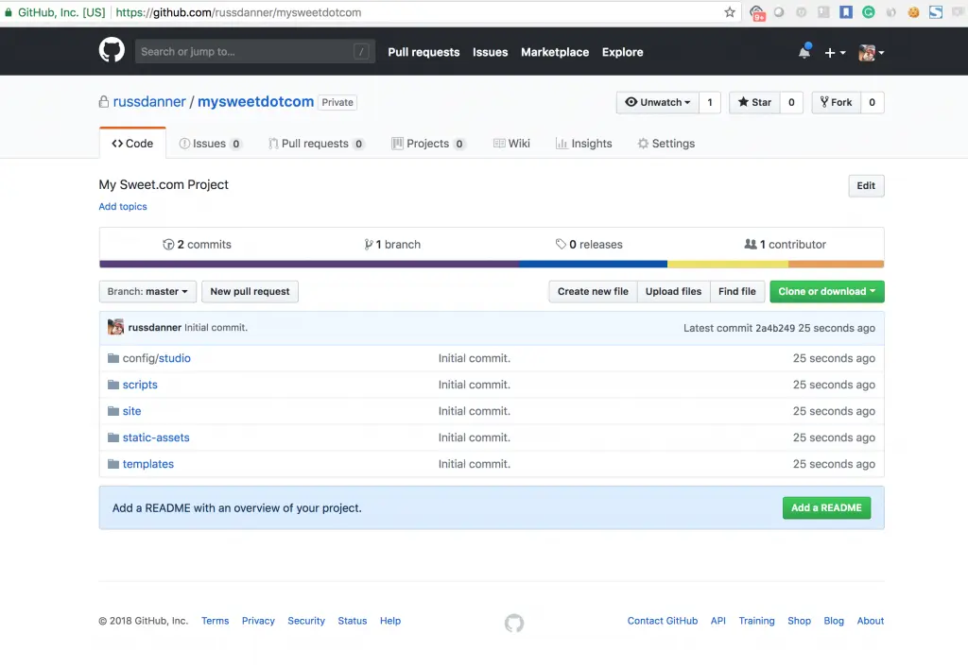The width and height of the screenshot is (968, 669).
Task: Switch to the Insights tab
Action: tap(583, 144)
